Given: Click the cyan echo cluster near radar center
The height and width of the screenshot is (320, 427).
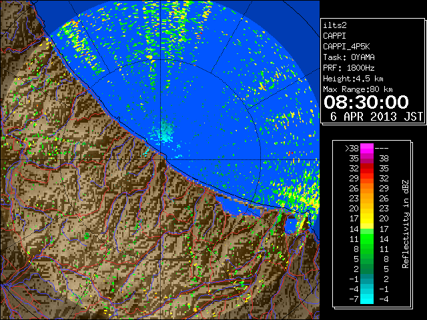Looking at the screenshot, I should (x=164, y=132).
